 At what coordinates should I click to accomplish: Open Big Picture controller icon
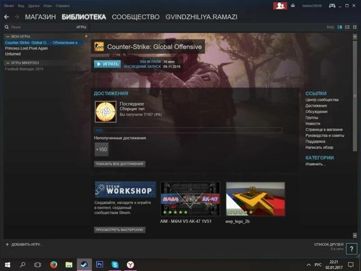pyautogui.click(x=332, y=6)
